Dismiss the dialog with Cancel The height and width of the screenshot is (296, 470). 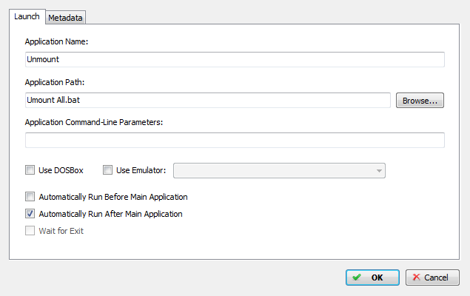(432, 277)
